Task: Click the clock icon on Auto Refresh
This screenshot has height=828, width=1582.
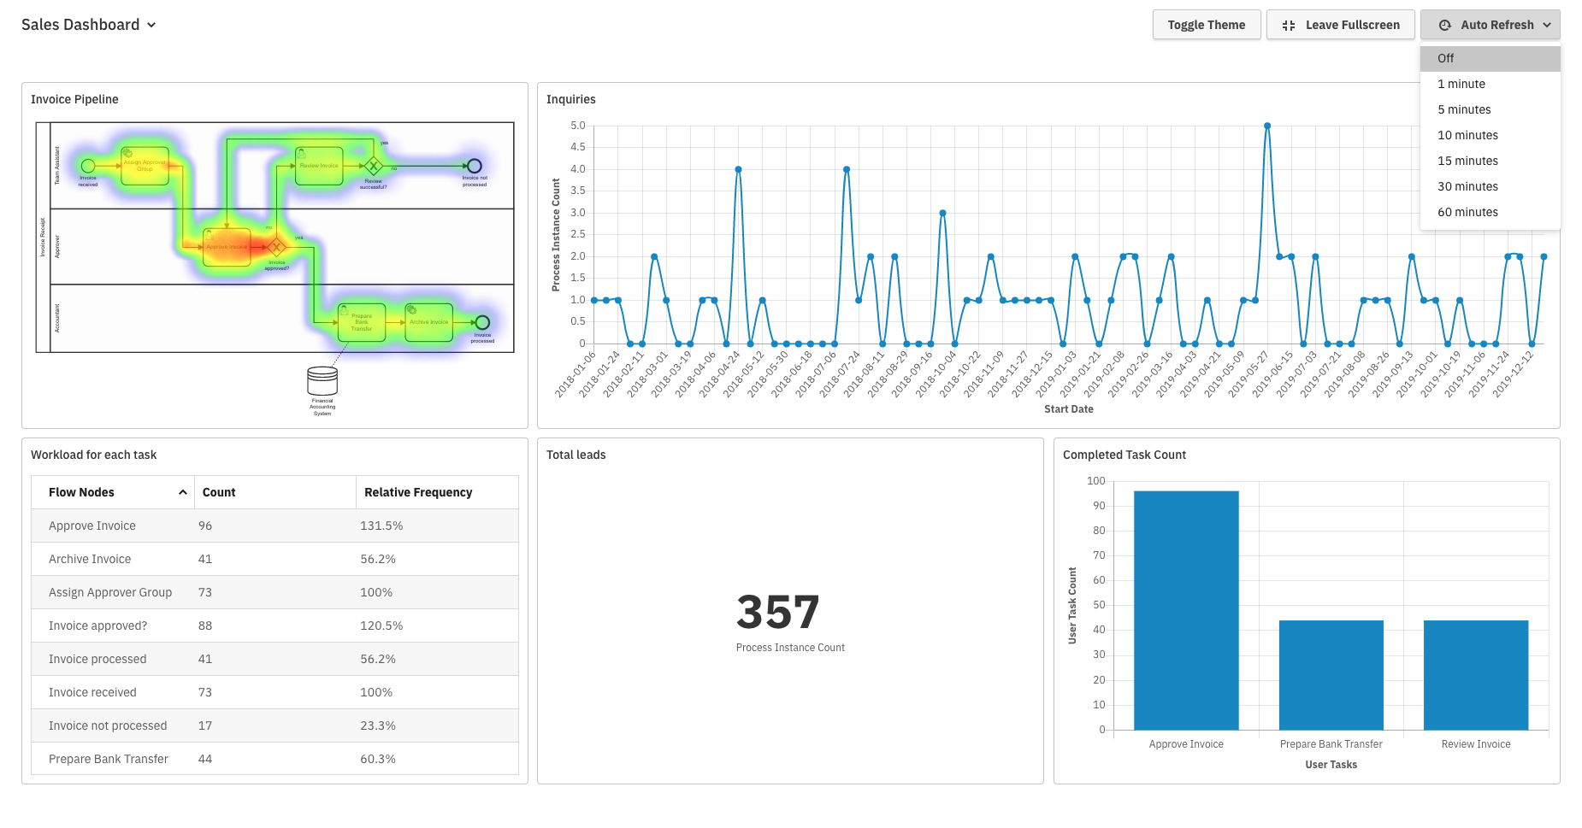Action: pos(1445,26)
